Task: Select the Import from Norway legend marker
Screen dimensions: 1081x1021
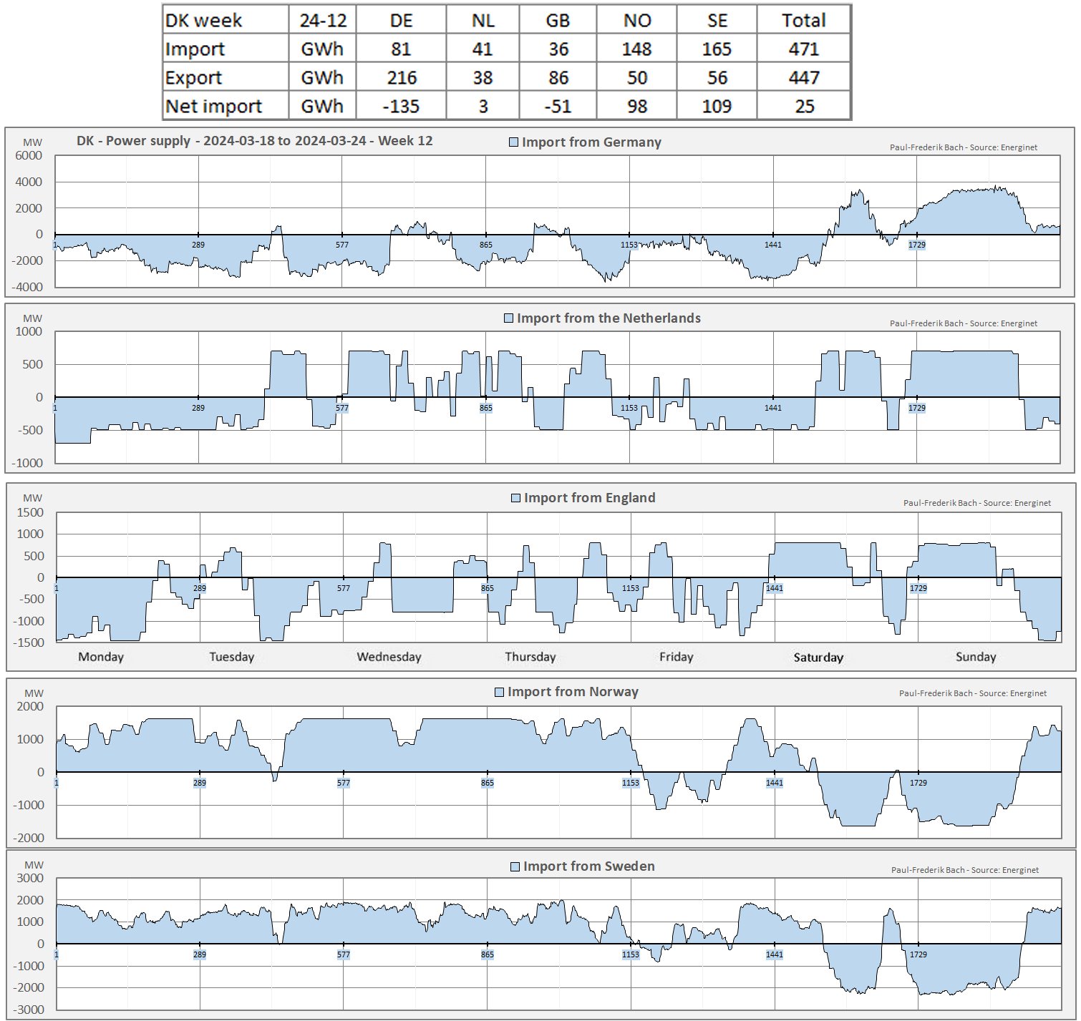Action: pos(500,692)
